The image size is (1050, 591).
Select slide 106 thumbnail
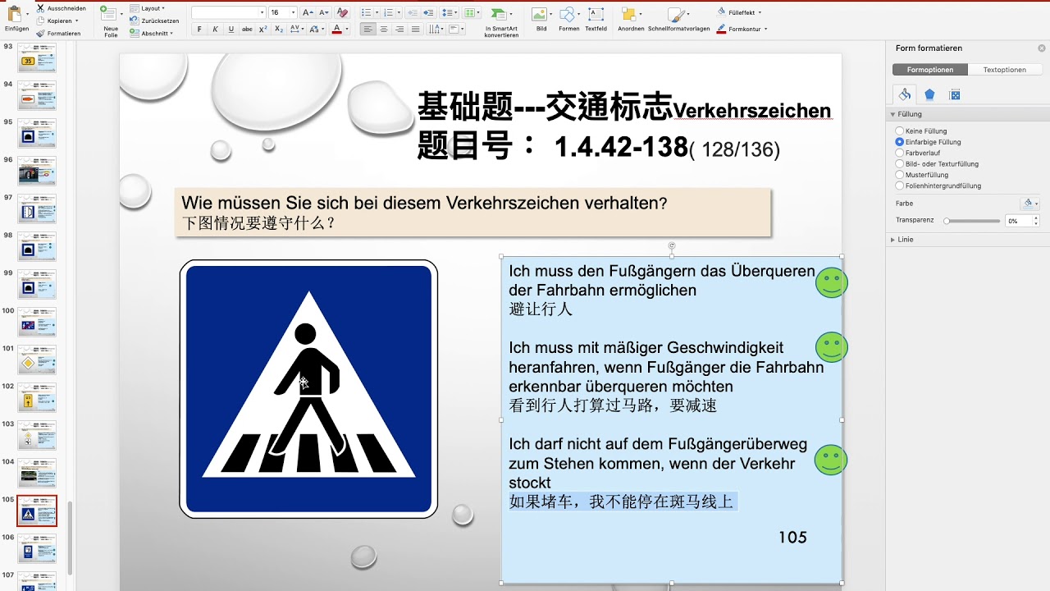(x=37, y=548)
